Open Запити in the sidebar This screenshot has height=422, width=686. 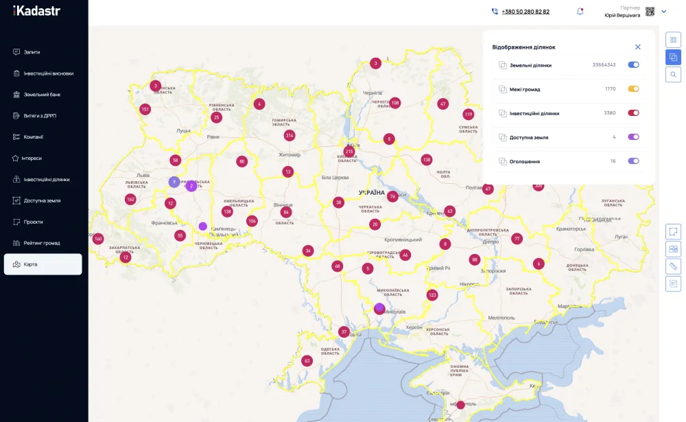point(32,51)
